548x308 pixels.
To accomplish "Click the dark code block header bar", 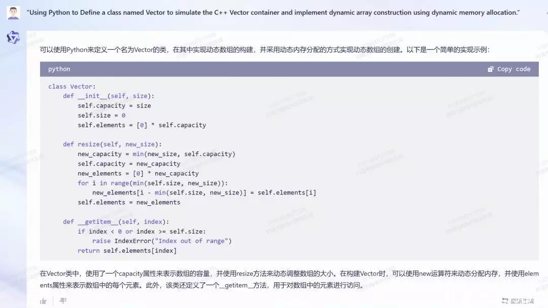I will click(279, 69).
